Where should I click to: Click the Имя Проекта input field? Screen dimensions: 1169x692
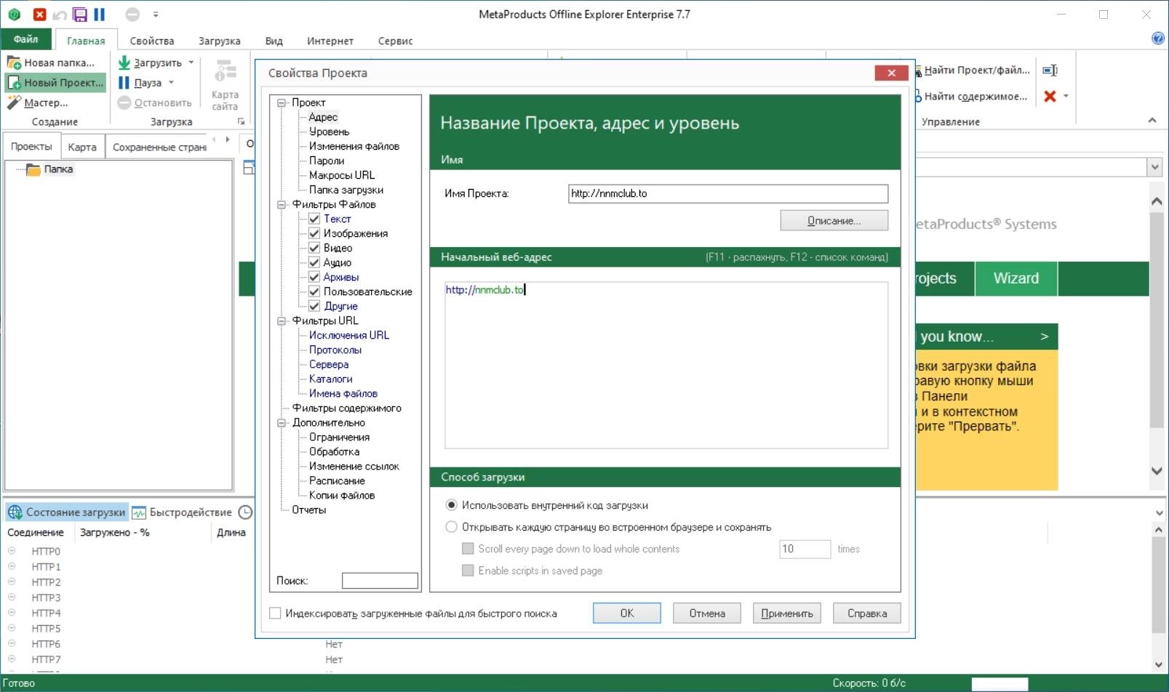[728, 193]
